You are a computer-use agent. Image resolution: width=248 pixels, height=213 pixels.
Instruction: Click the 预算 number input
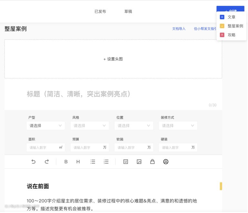coord(90,148)
